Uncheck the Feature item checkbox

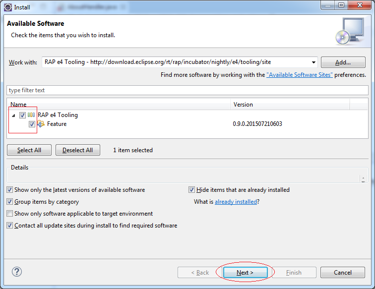click(32, 124)
